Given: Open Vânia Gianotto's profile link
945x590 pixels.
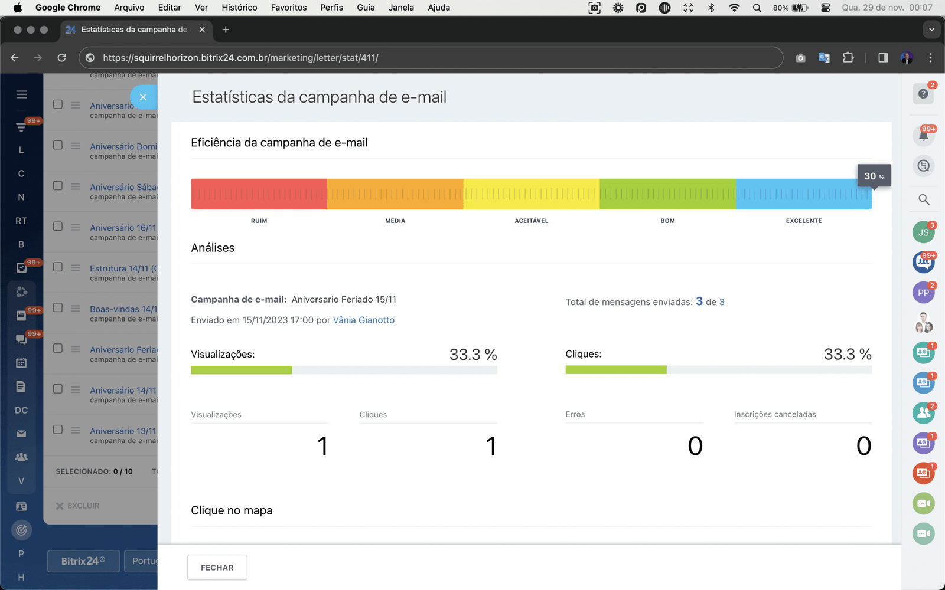Looking at the screenshot, I should point(363,320).
